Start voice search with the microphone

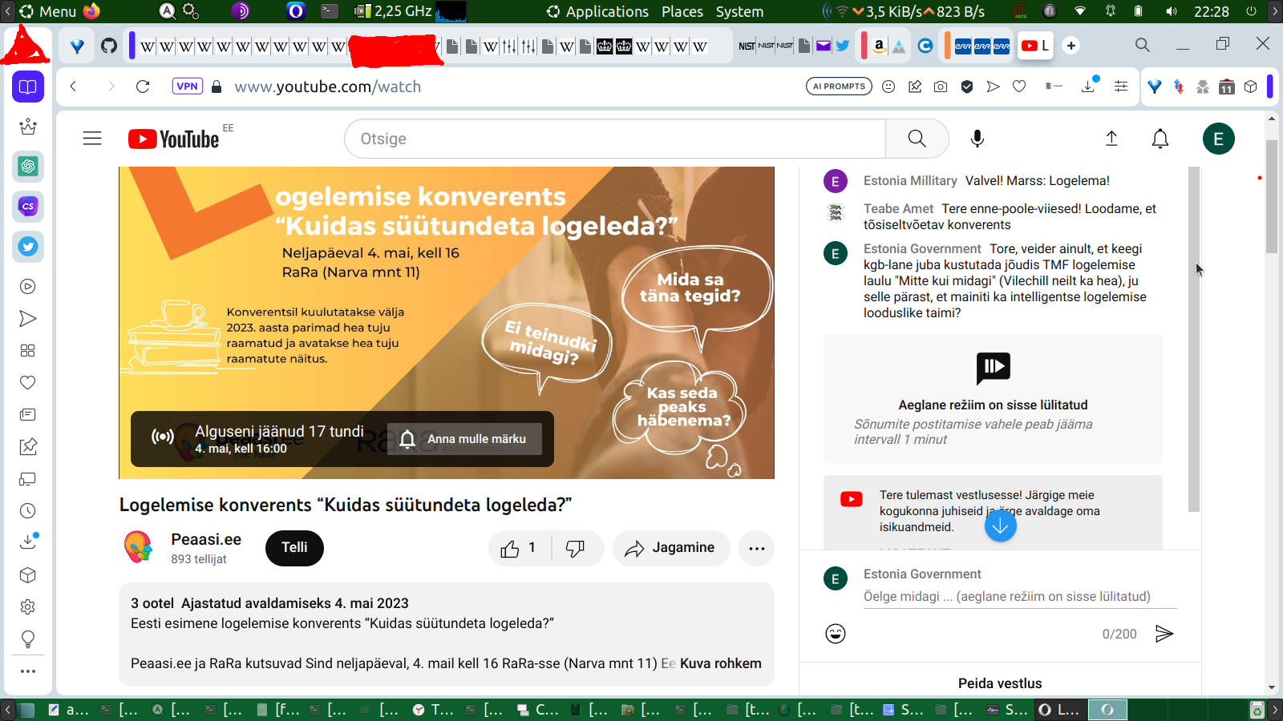(977, 139)
